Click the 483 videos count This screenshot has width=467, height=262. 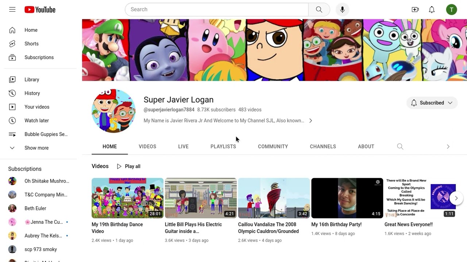pyautogui.click(x=250, y=110)
